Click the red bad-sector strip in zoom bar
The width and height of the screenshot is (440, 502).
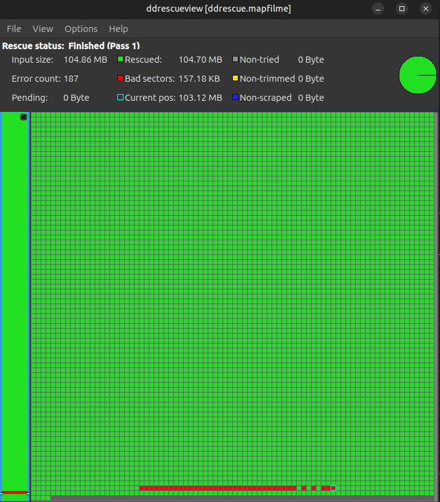point(15,492)
